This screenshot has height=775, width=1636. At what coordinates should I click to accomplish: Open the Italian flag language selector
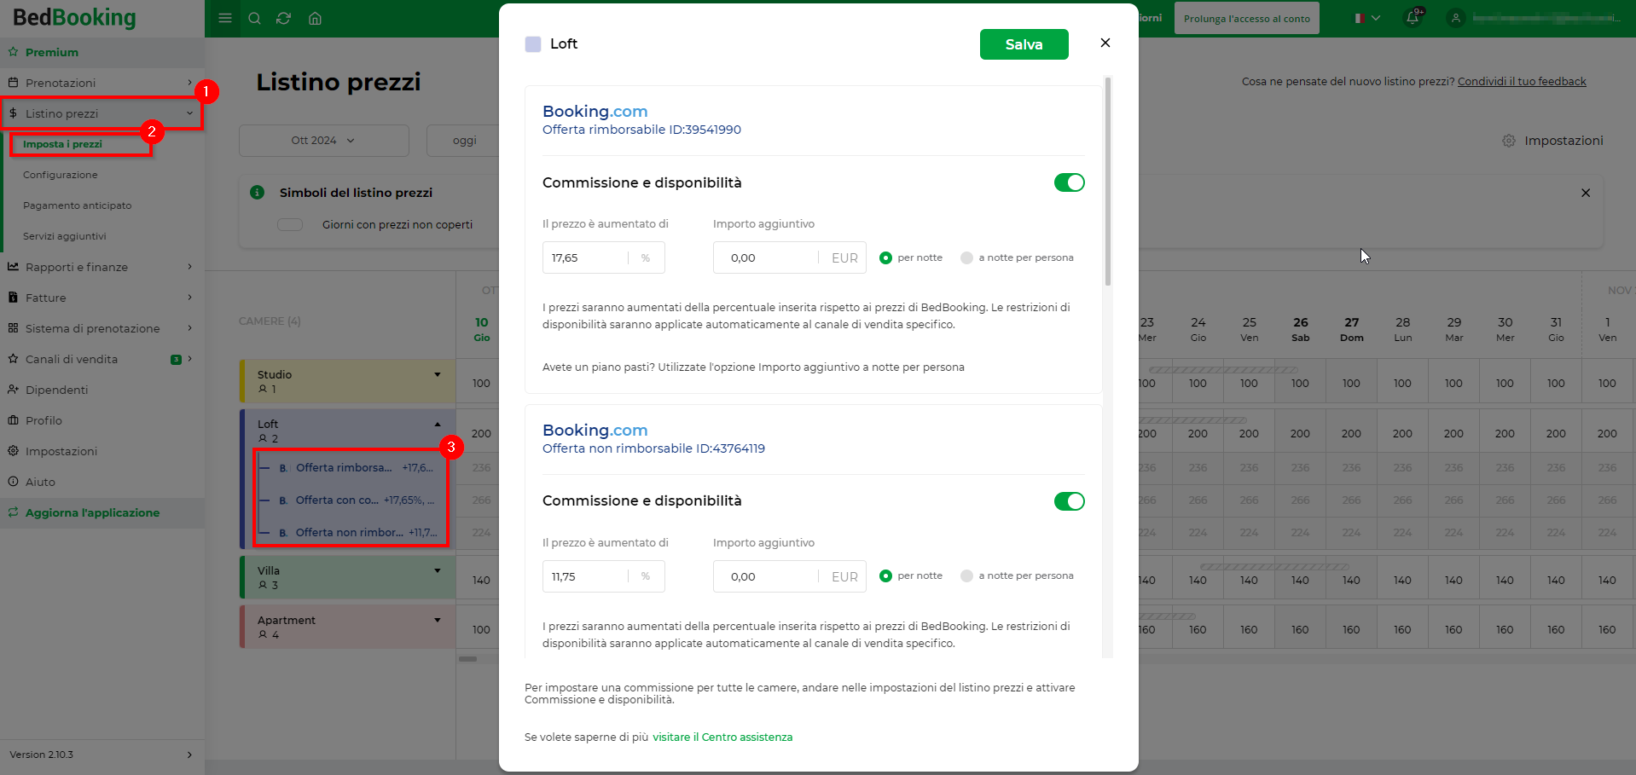point(1367,18)
